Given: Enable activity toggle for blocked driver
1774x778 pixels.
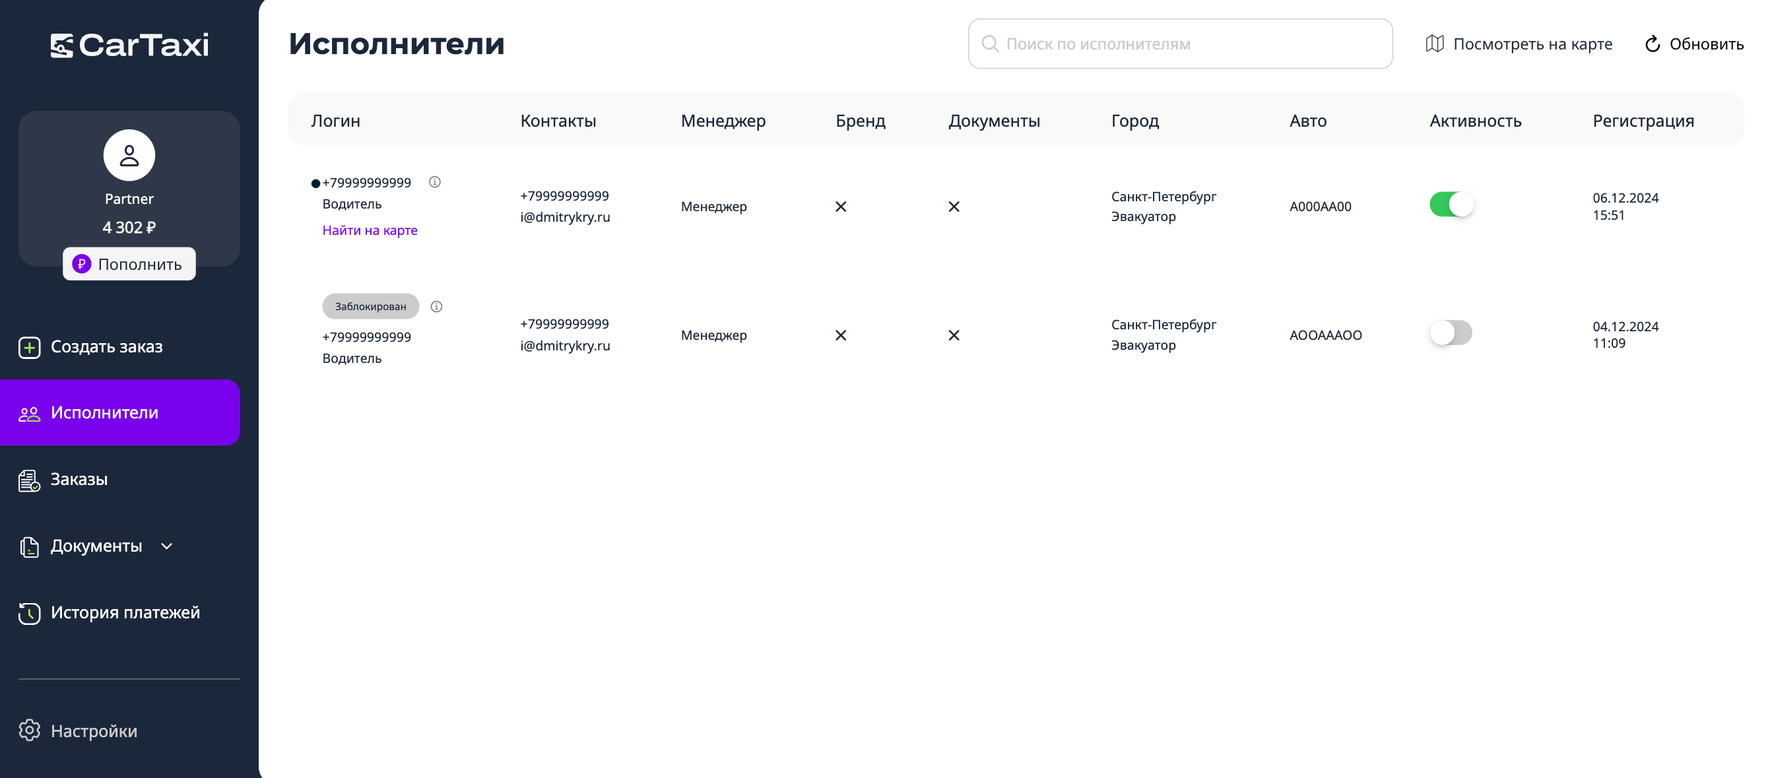Looking at the screenshot, I should 1451,333.
